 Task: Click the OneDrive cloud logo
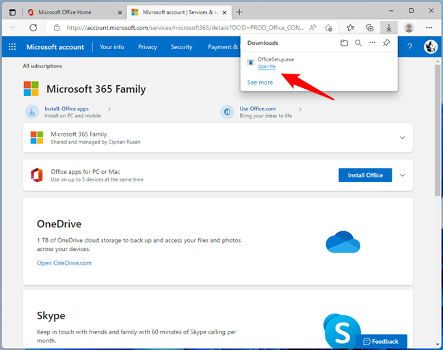(x=343, y=242)
